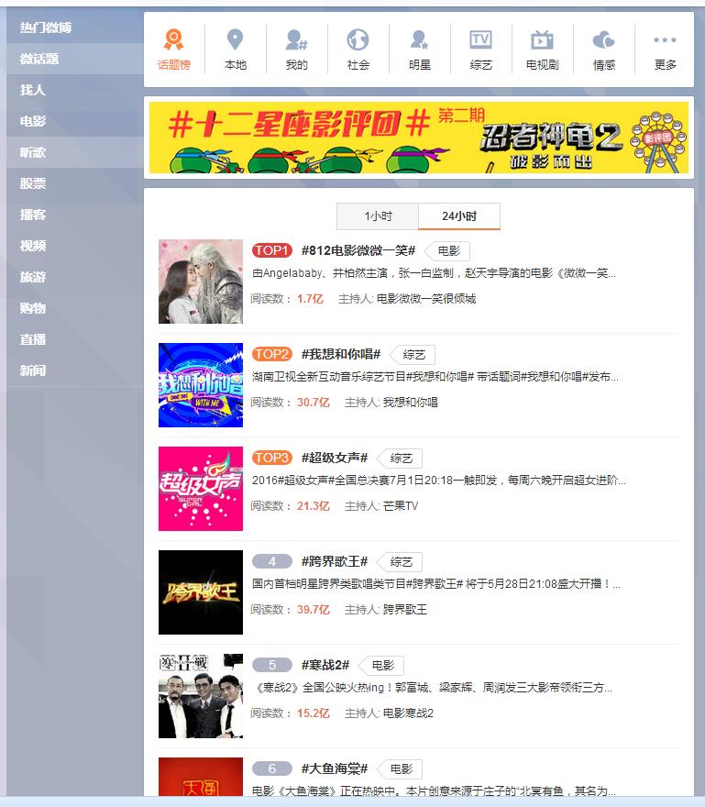Open the 更多 three-dots menu
This screenshot has width=705, height=807.
pyautogui.click(x=665, y=39)
